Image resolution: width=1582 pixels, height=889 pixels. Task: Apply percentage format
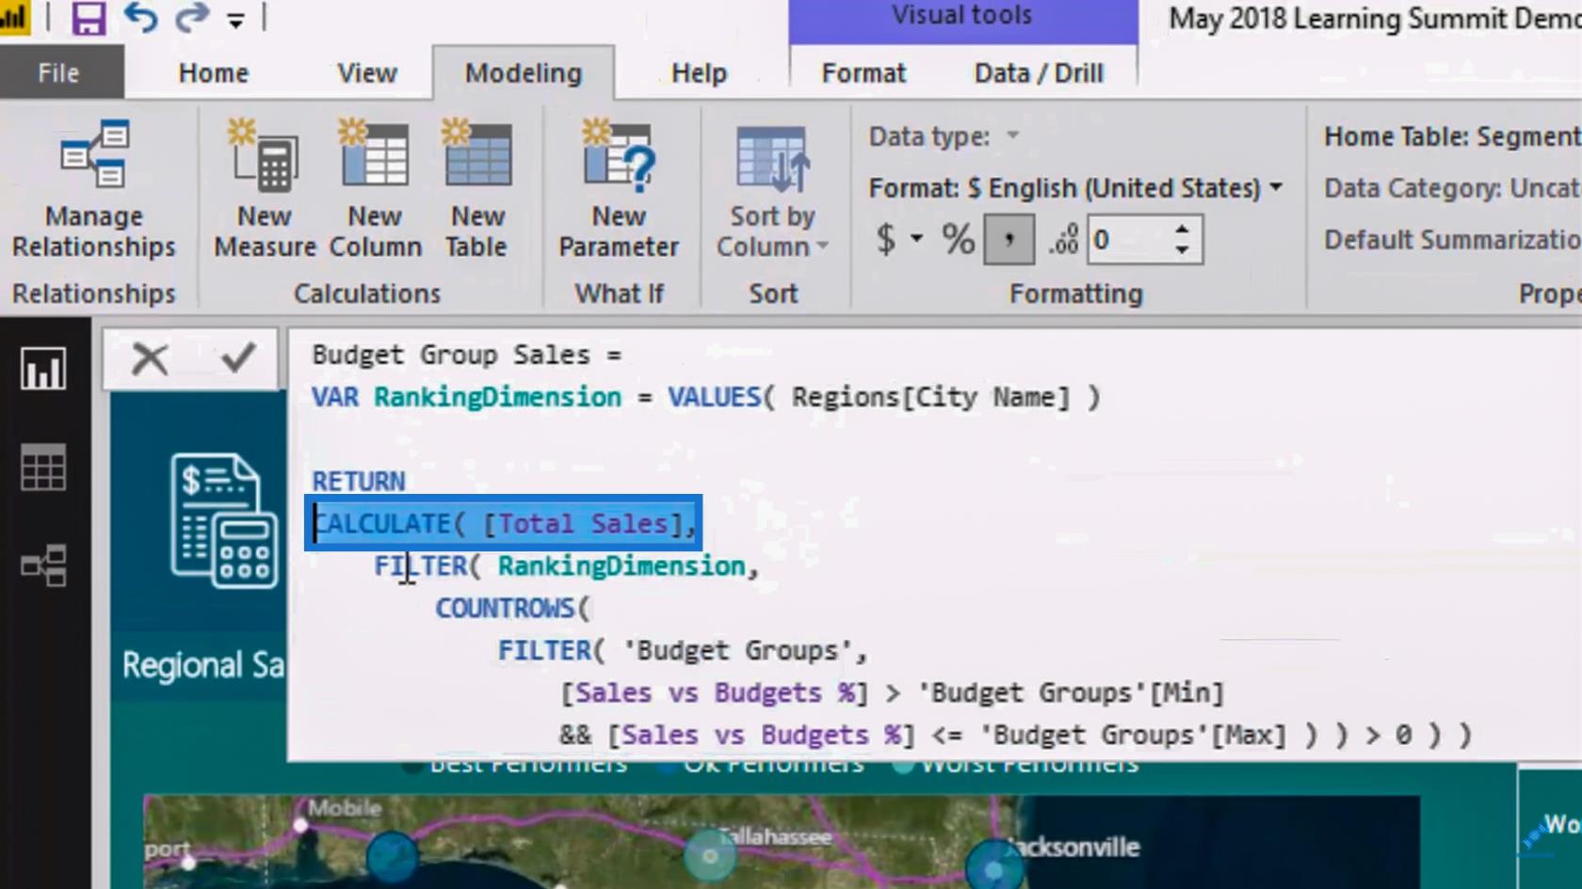958,239
